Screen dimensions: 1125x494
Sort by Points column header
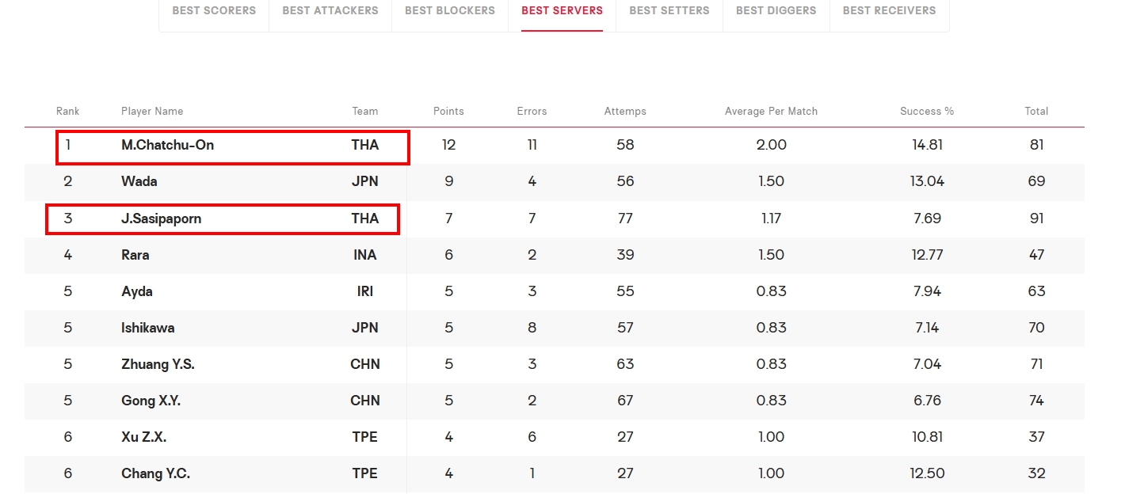[448, 111]
